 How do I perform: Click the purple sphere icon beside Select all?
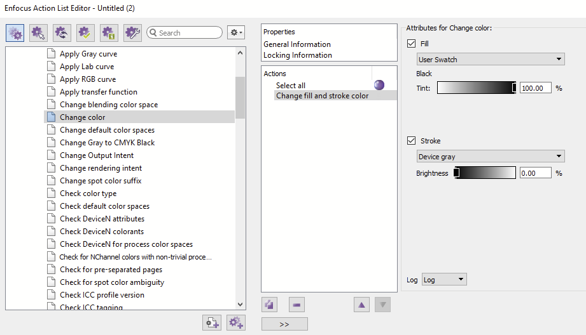tap(379, 85)
